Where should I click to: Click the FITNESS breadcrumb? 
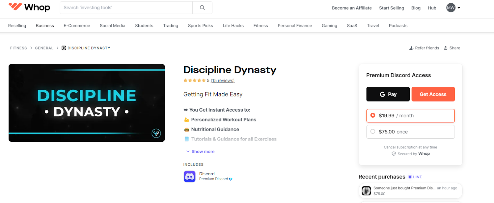(19, 48)
